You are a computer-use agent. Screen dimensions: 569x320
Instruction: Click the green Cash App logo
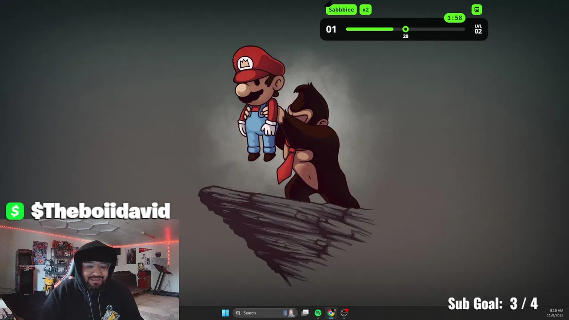[x=15, y=211]
